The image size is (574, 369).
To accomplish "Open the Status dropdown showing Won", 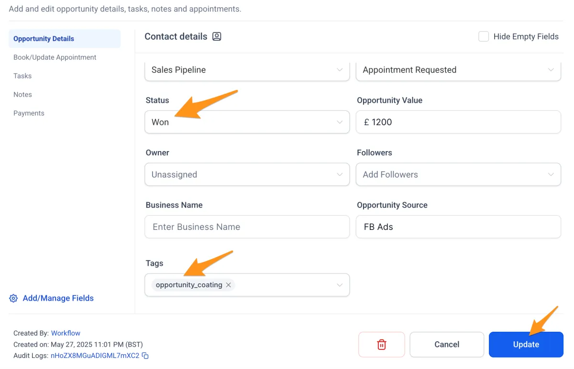I will [x=247, y=122].
